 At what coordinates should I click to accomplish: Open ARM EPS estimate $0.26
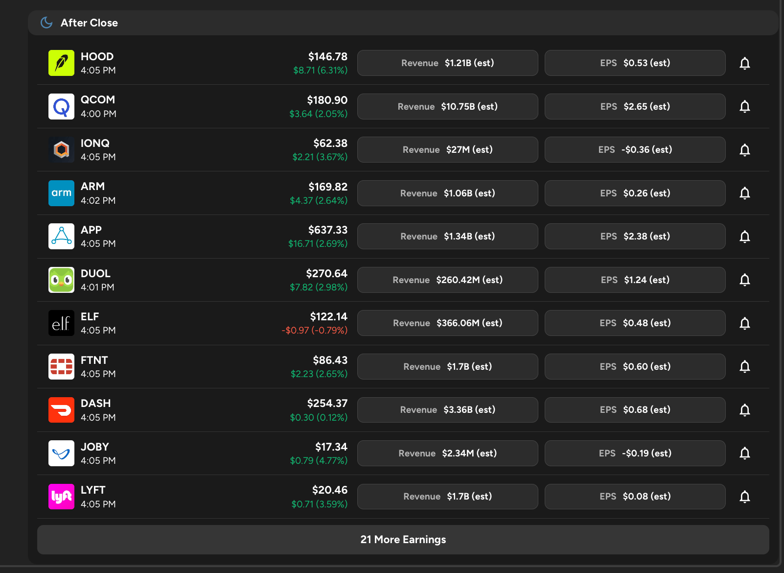click(x=635, y=193)
